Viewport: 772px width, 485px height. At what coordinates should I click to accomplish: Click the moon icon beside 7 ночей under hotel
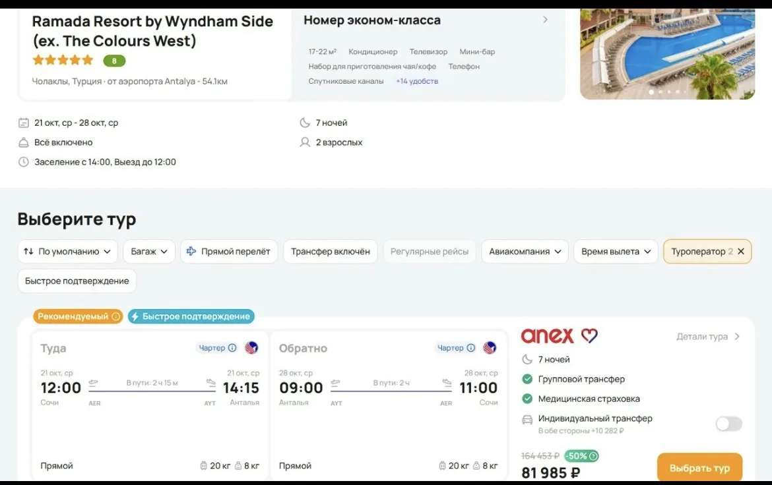[x=306, y=123]
